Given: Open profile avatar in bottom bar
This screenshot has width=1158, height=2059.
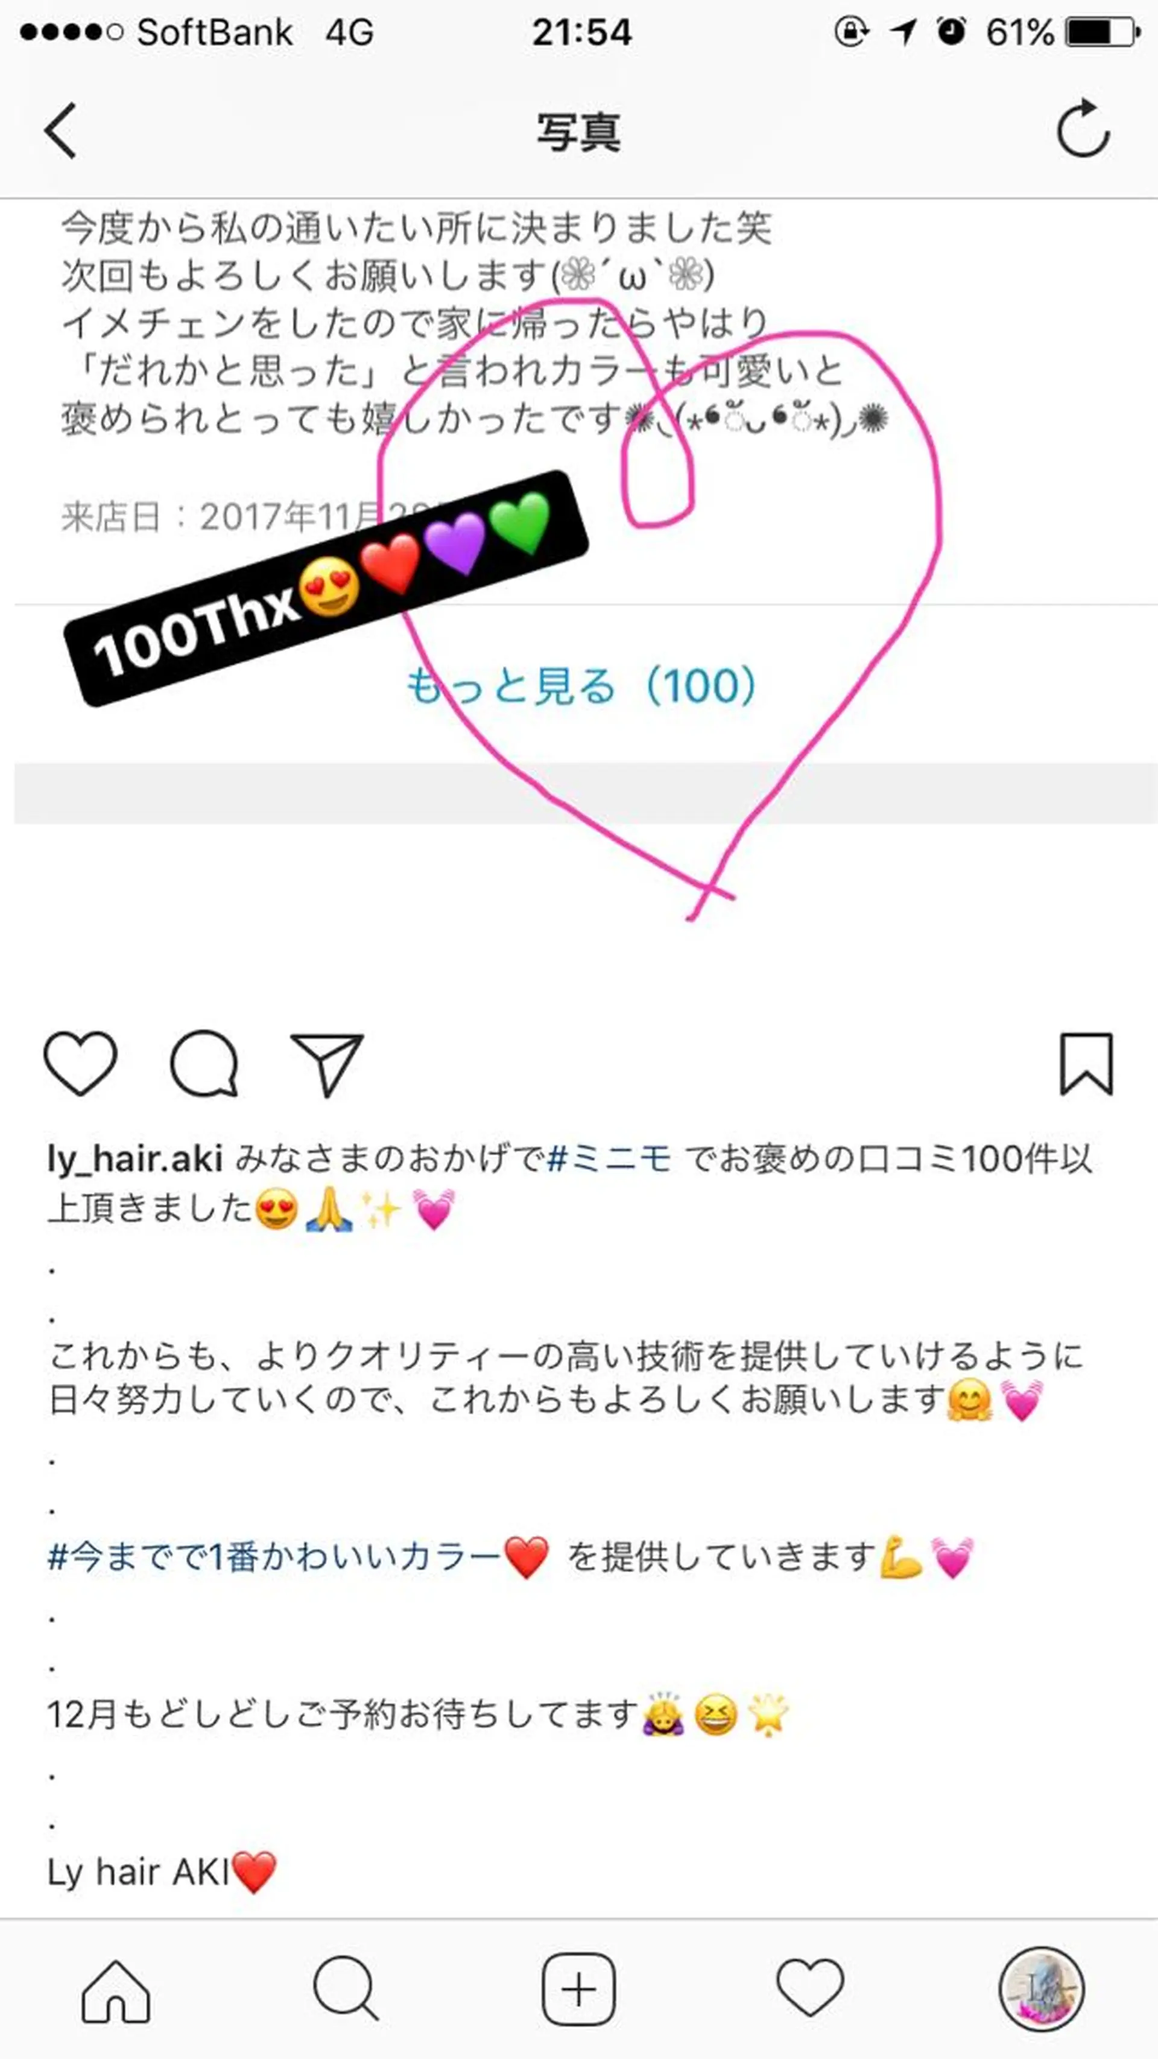Looking at the screenshot, I should coord(1040,1990).
